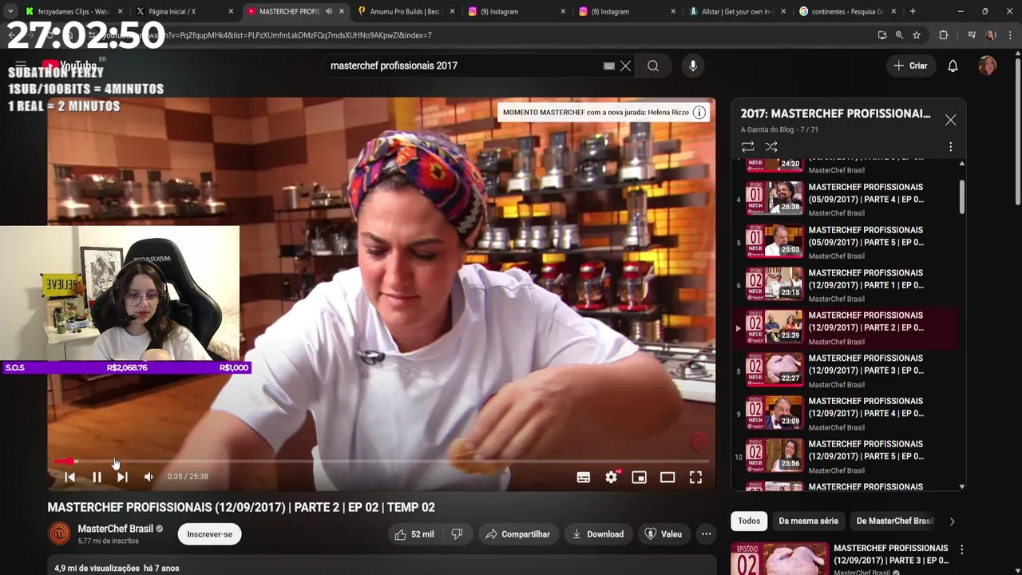Screen dimensions: 1022x575
Task: Subscribe with Inscrever-se button
Action: point(210,534)
